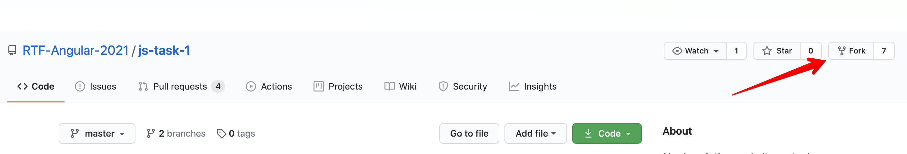Show the fork count of 7

pos(884,51)
